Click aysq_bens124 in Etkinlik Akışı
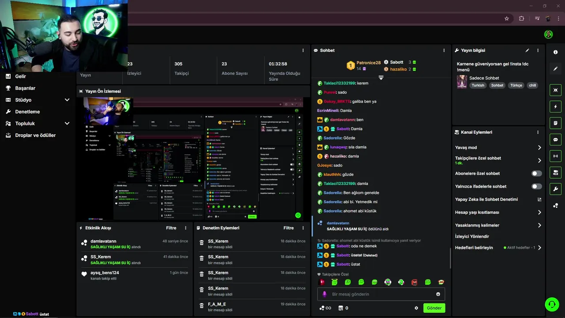 (x=105, y=273)
